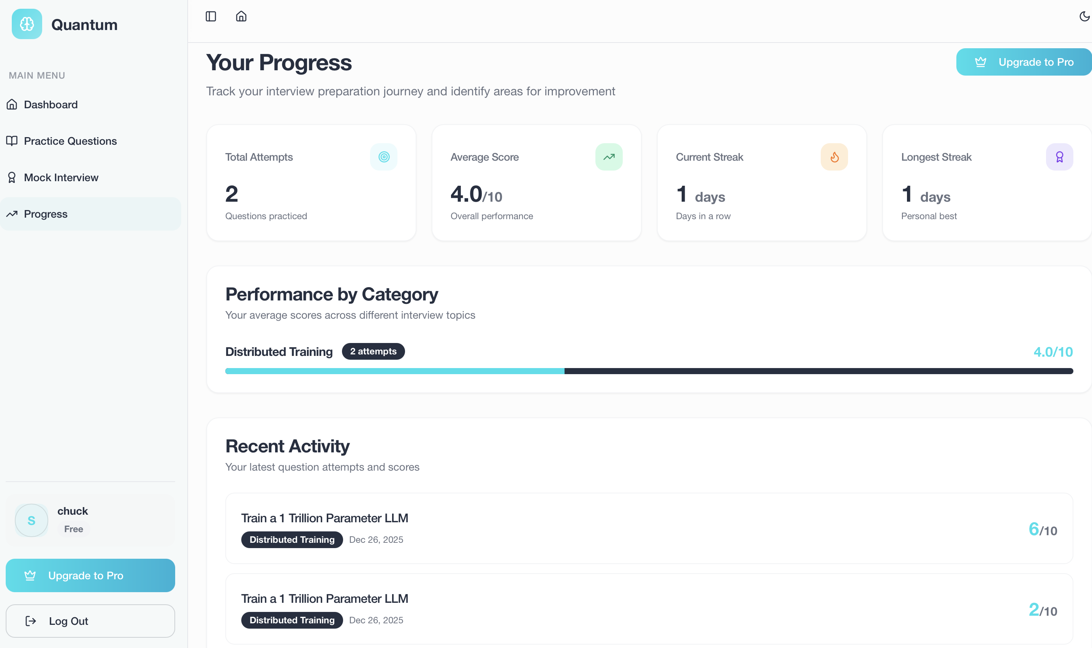Toggle the sidebar panel icon
The height and width of the screenshot is (648, 1092).
[210, 17]
